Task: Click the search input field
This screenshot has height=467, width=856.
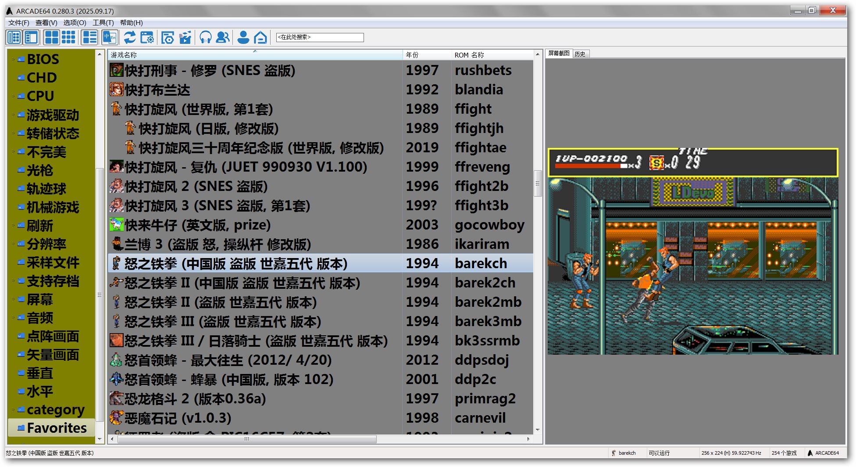Action: [320, 37]
